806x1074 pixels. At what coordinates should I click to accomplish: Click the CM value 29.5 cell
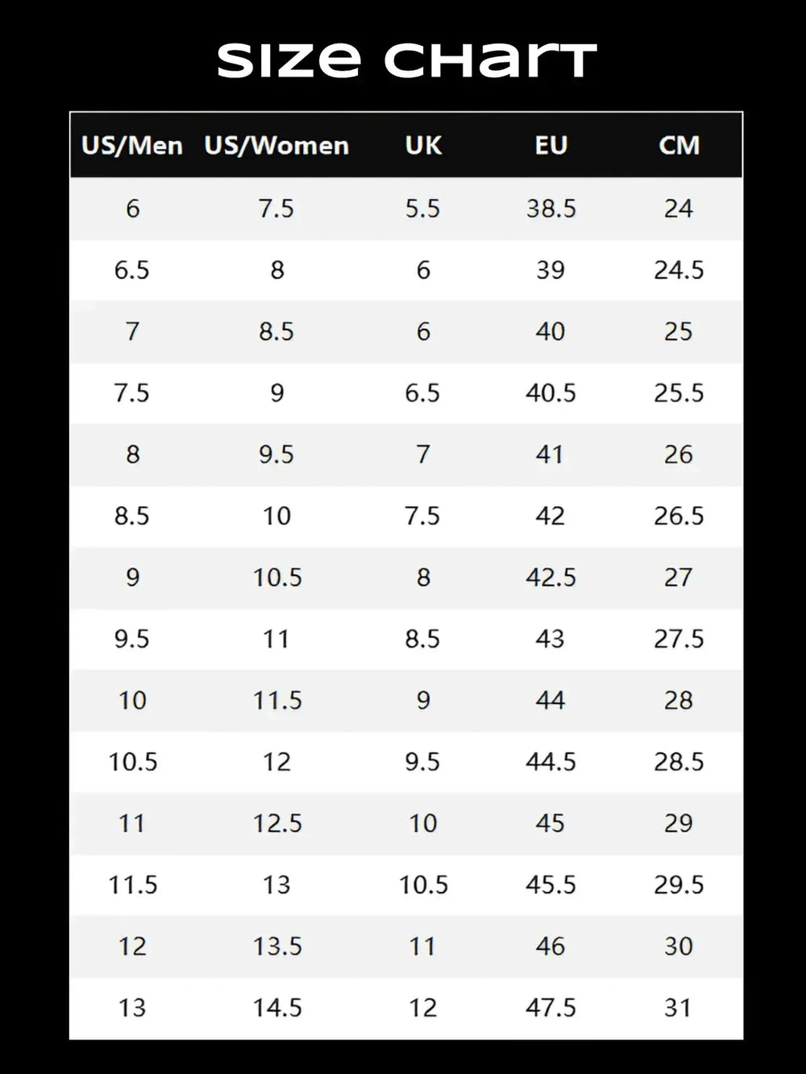(x=679, y=885)
